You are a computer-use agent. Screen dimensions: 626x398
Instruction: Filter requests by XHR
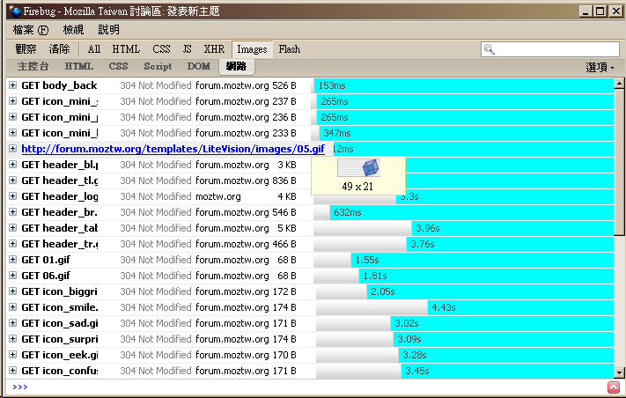point(214,49)
